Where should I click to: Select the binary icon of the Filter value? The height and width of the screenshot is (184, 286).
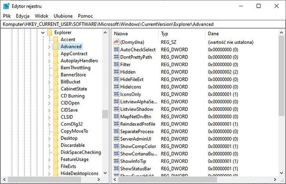tap(116, 65)
